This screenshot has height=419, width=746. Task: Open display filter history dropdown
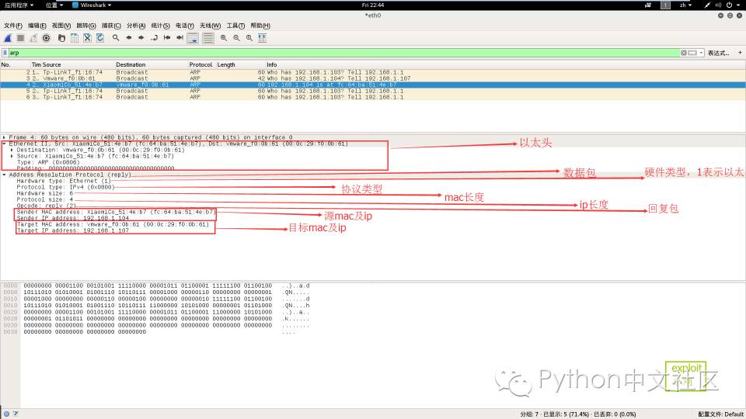pyautogui.click(x=701, y=53)
